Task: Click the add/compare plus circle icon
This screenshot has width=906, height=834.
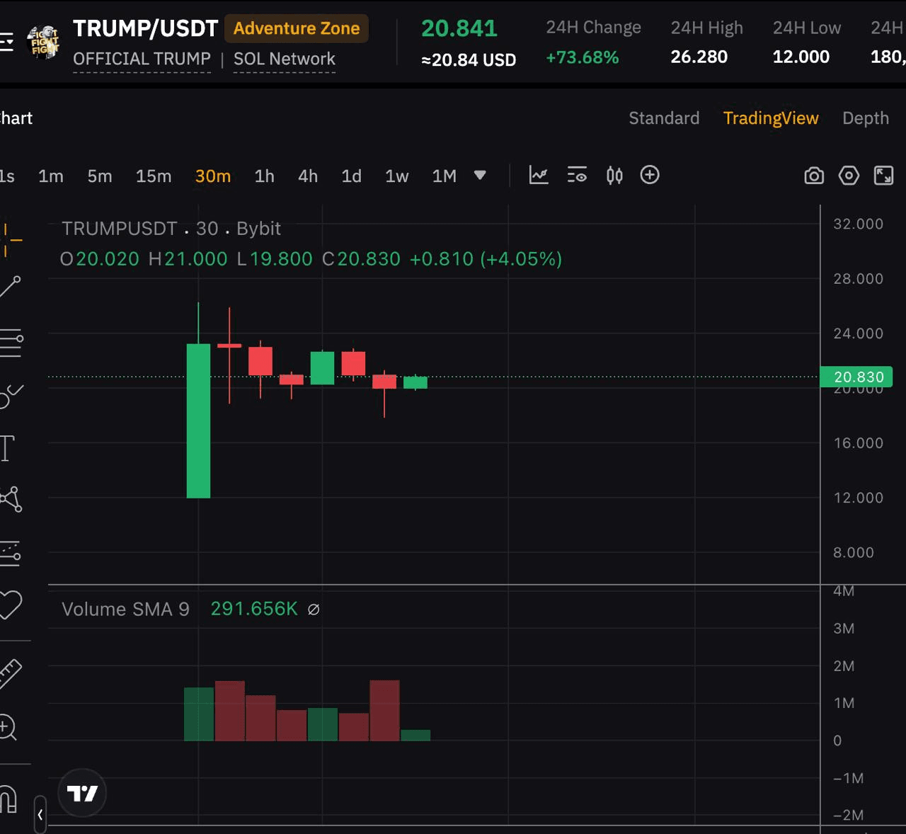Action: pos(650,175)
